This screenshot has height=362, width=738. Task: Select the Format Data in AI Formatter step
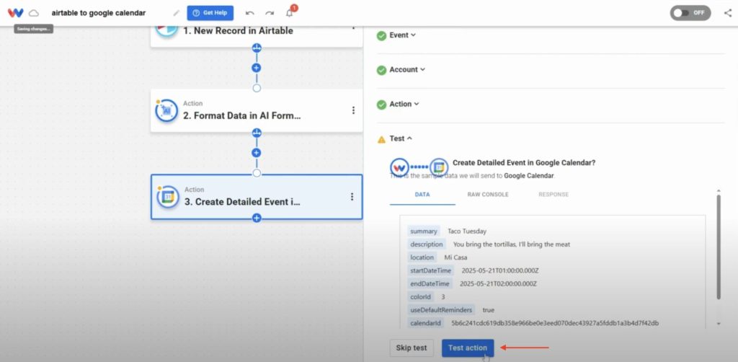257,110
